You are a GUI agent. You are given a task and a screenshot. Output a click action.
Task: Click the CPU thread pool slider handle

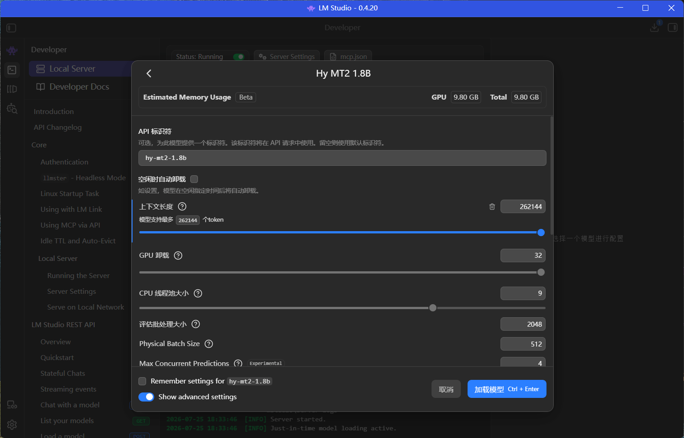point(433,308)
